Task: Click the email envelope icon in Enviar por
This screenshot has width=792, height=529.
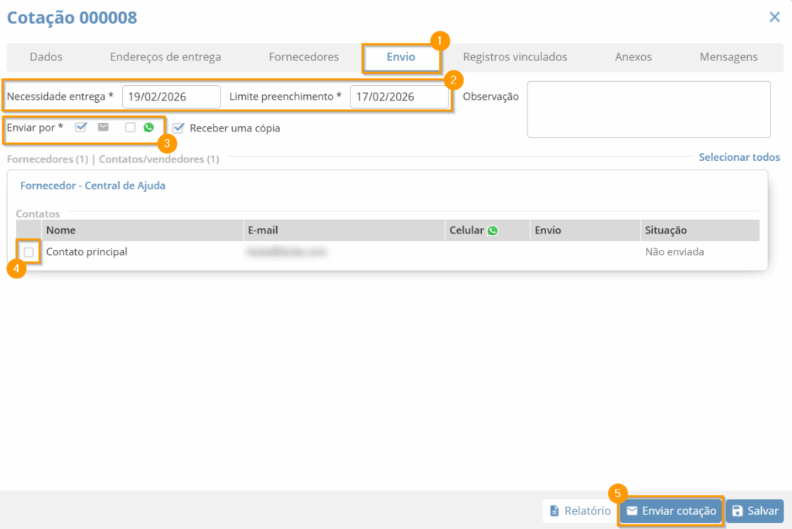Action: point(103,128)
